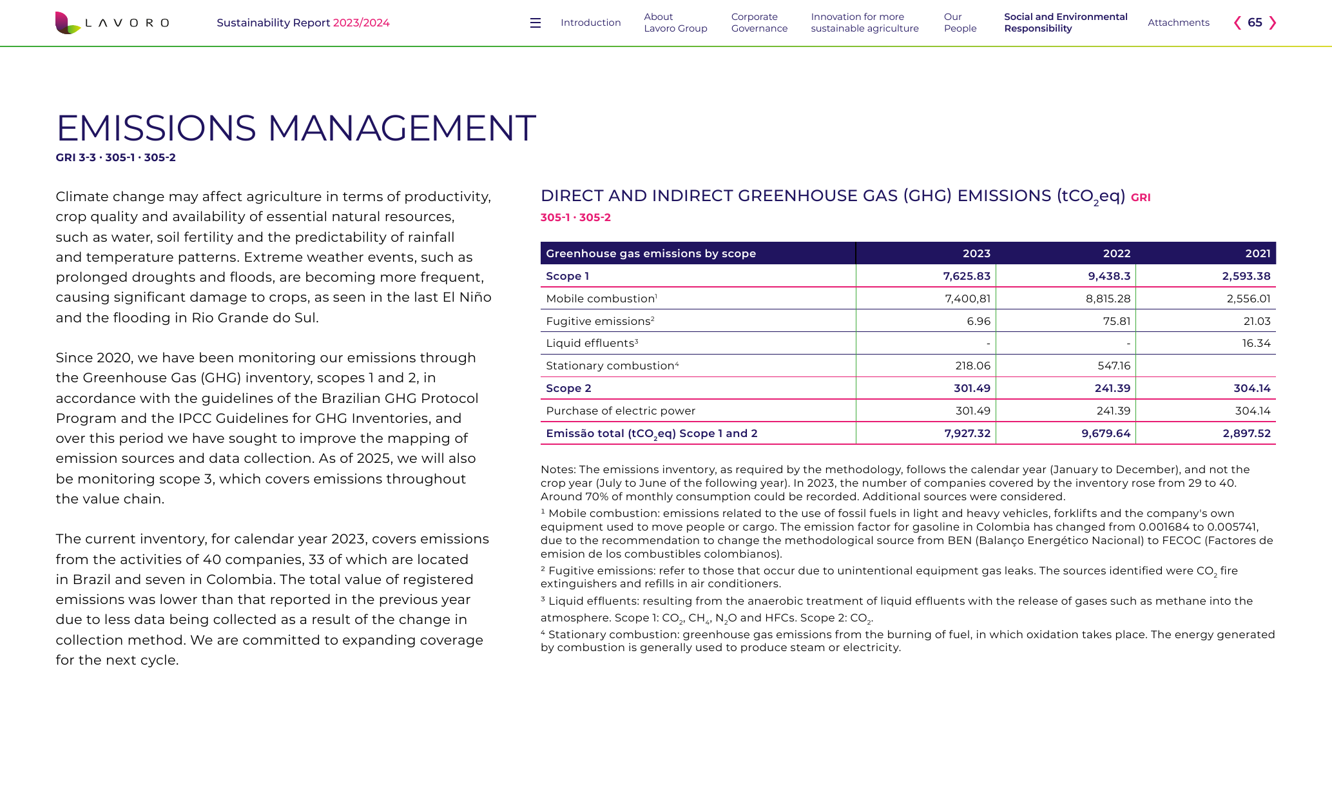Click Greenhouse gas emissions by scope header
This screenshot has width=1332, height=800.
651,253
